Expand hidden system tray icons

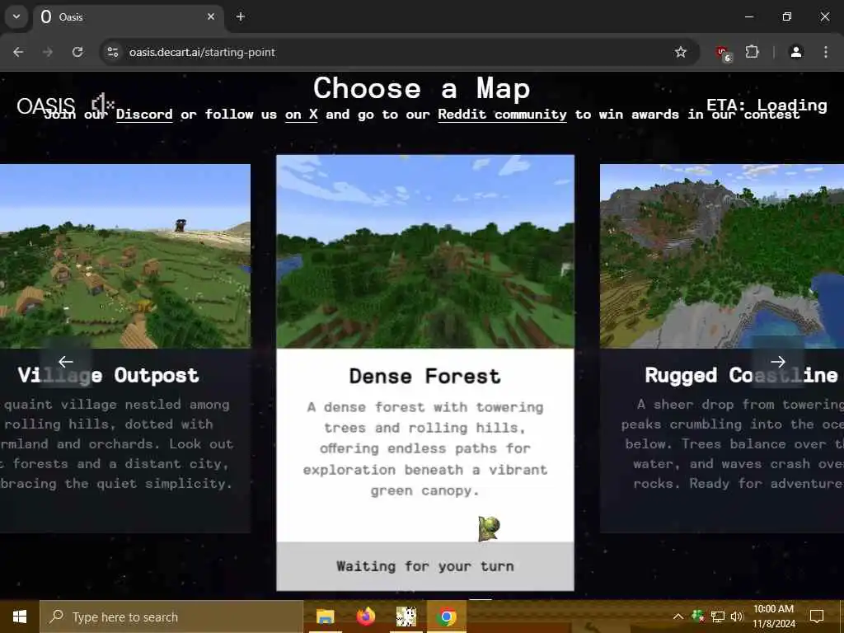coord(678,617)
